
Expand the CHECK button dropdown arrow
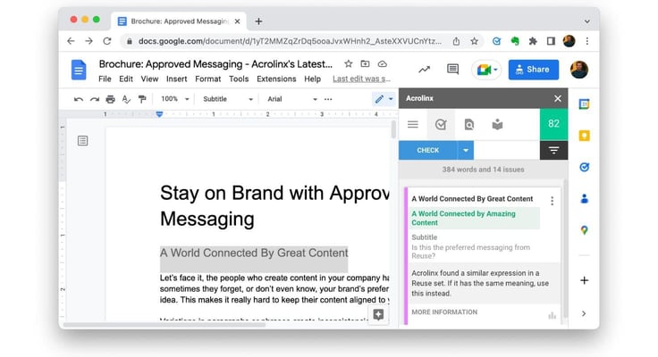(x=466, y=151)
